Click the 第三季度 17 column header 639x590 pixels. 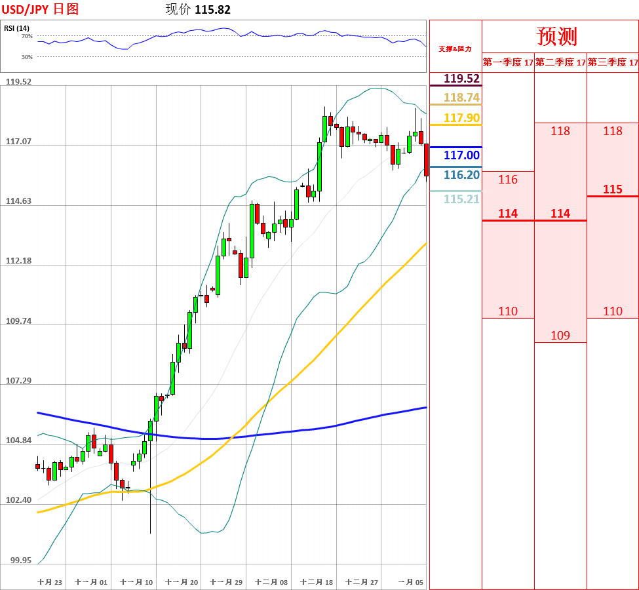point(613,62)
